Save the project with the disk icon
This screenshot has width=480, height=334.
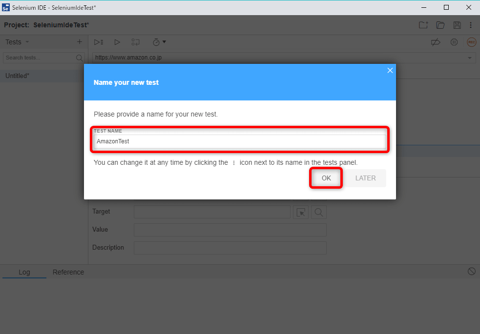point(457,25)
